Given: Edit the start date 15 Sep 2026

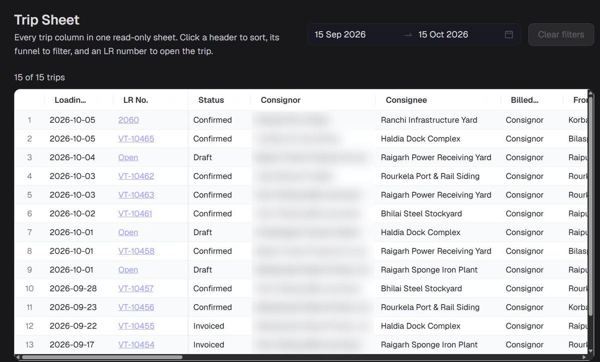Looking at the screenshot, I should point(340,34).
